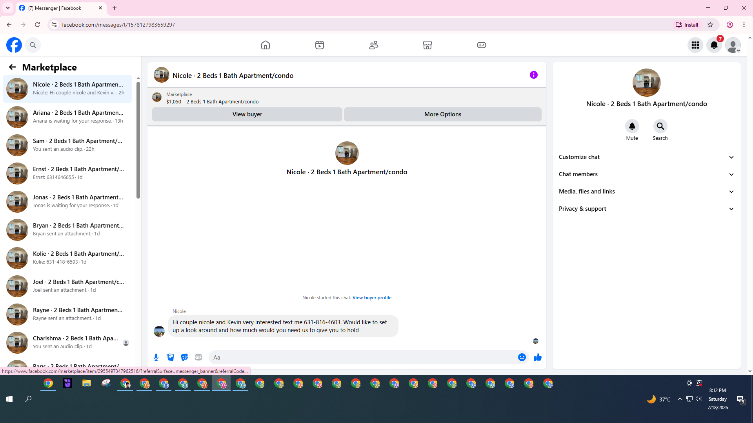753x423 pixels.
Task: Expand Chat members section
Action: coord(646,174)
